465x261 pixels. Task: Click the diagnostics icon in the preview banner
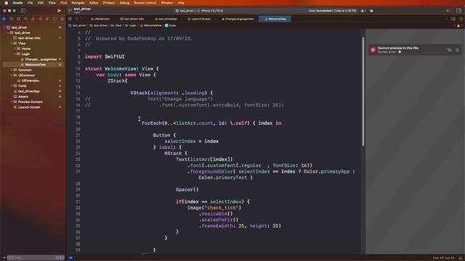pyautogui.click(x=450, y=50)
